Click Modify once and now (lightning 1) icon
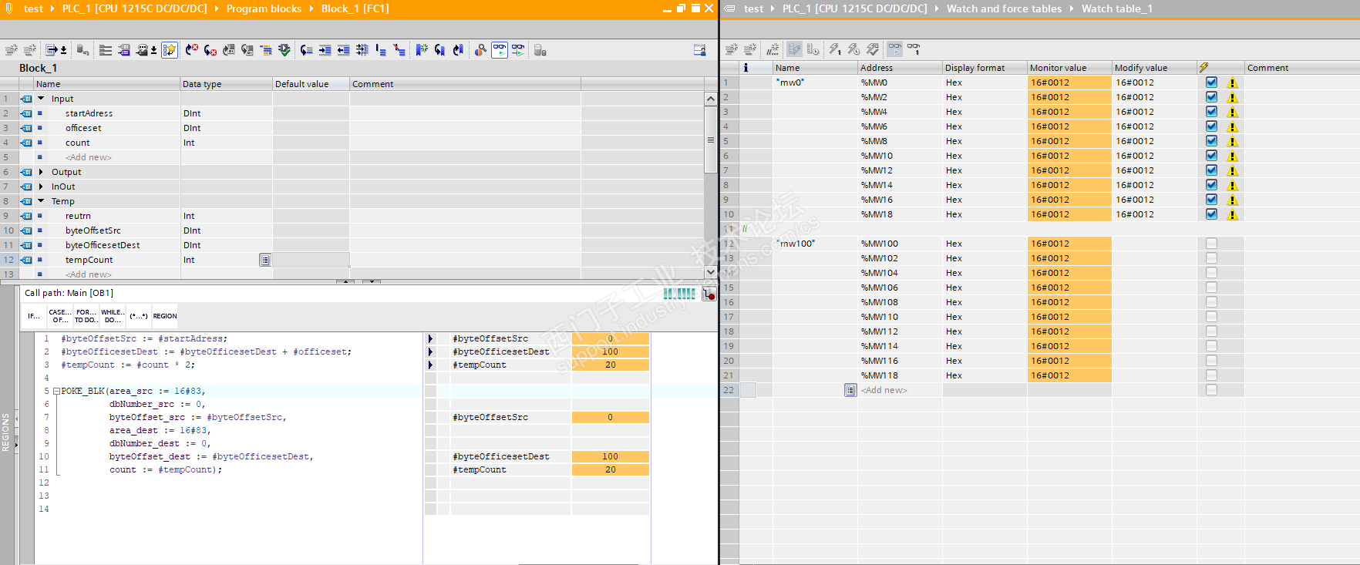The image size is (1360, 565). tap(835, 49)
